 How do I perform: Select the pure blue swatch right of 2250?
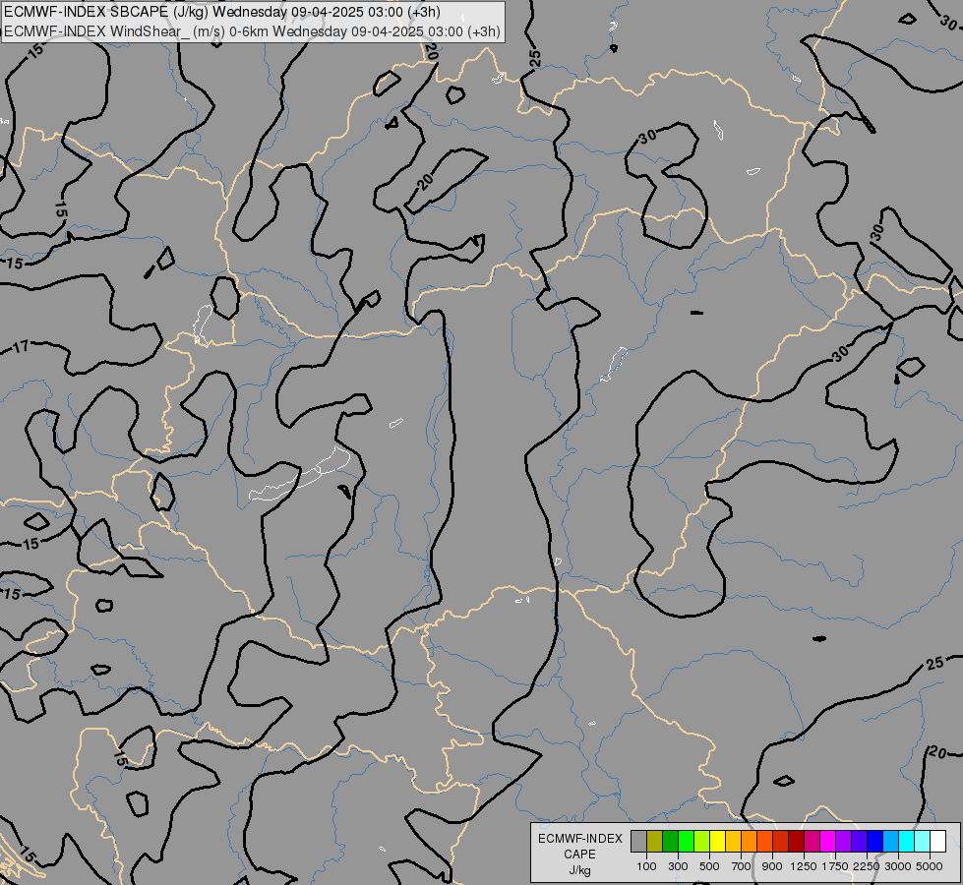874,841
